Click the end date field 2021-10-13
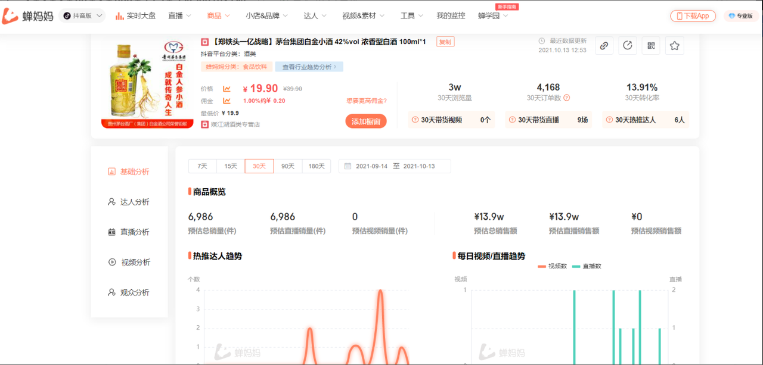 click(419, 166)
